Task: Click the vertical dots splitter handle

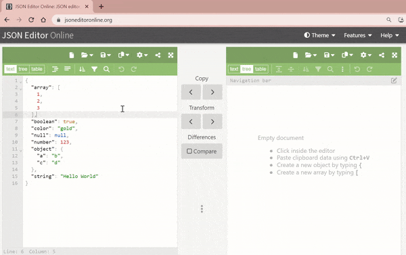Action: pyautogui.click(x=202, y=209)
